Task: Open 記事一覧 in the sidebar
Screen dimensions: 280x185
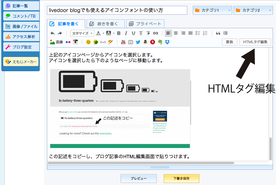Action: 21,6
